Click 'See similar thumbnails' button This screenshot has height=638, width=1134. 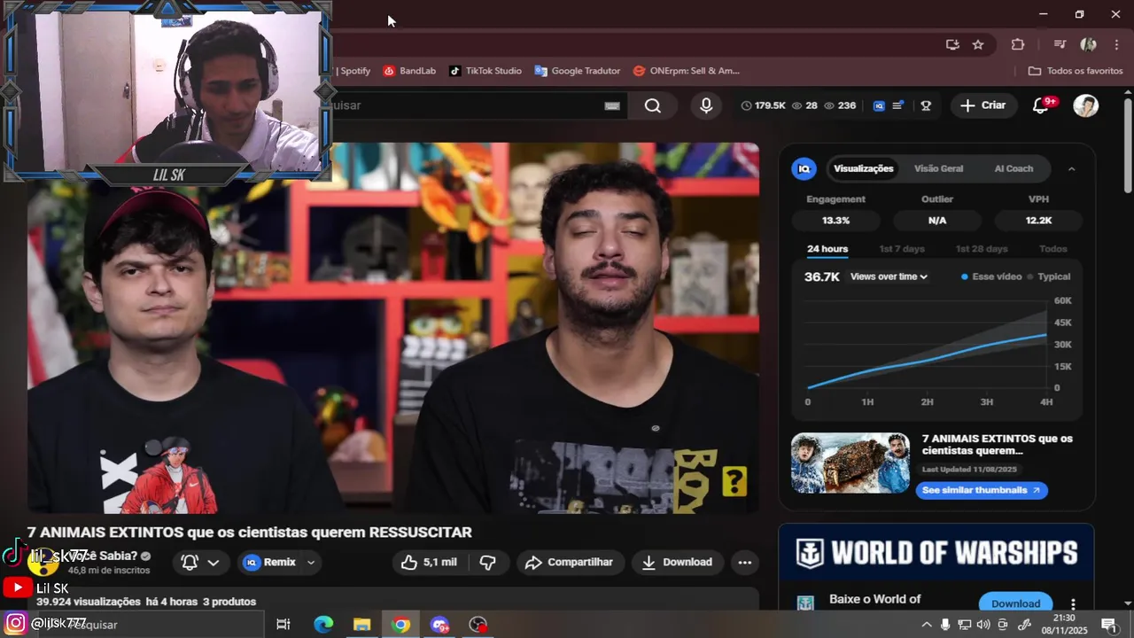pyautogui.click(x=982, y=490)
